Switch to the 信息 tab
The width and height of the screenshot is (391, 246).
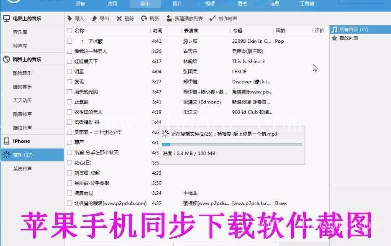(x=274, y=4)
